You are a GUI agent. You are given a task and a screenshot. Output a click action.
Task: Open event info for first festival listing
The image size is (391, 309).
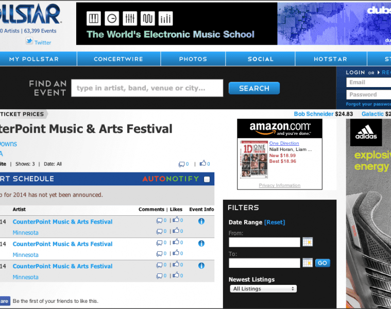point(201,221)
